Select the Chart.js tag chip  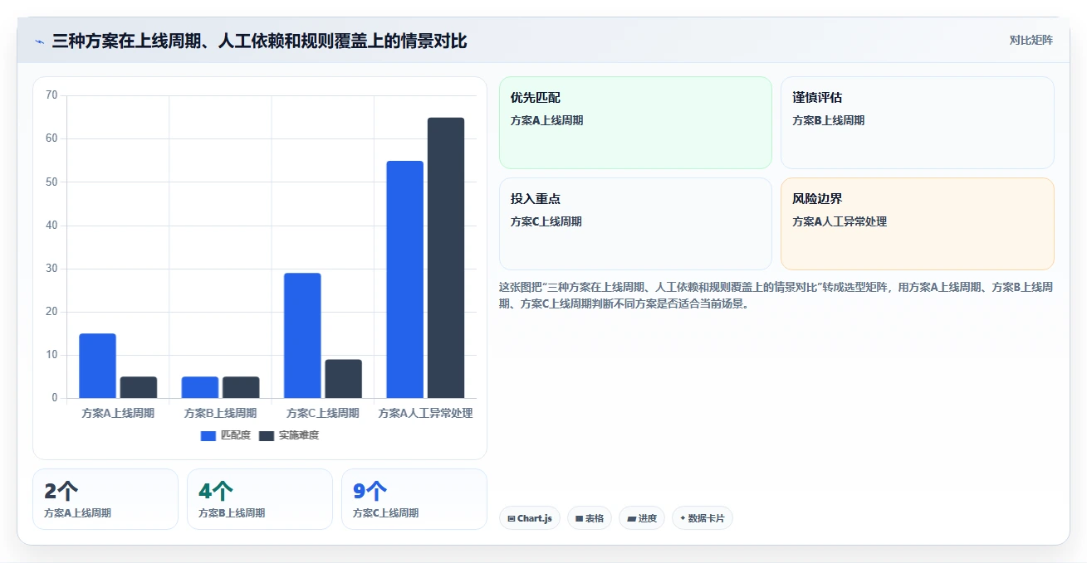[530, 518]
